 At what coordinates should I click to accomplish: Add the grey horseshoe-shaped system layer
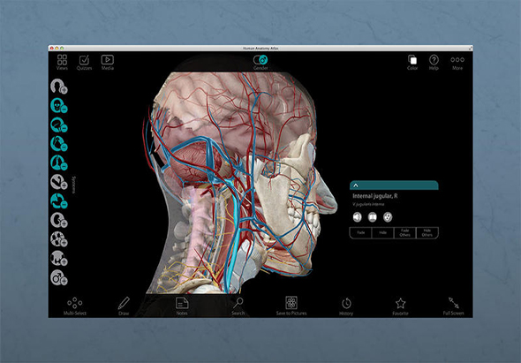[59, 87]
